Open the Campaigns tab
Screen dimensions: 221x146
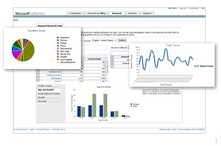pyautogui.click(x=76, y=13)
